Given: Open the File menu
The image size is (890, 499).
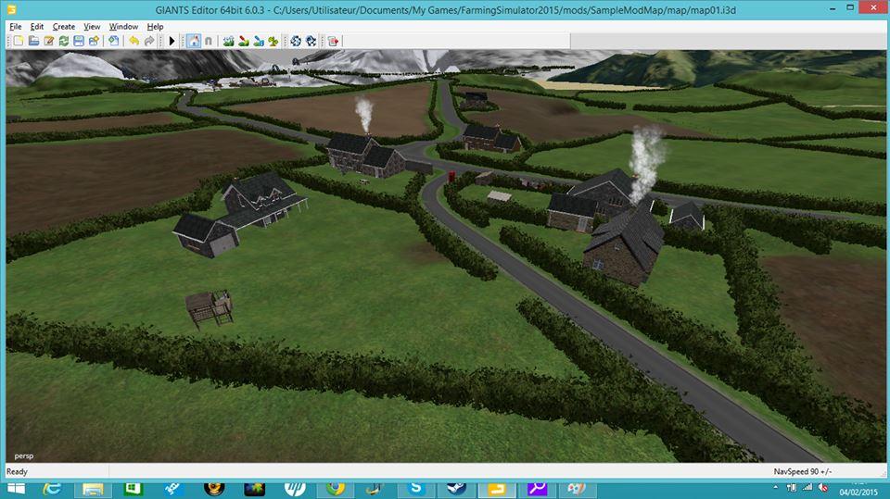Looking at the screenshot, I should coord(15,27).
